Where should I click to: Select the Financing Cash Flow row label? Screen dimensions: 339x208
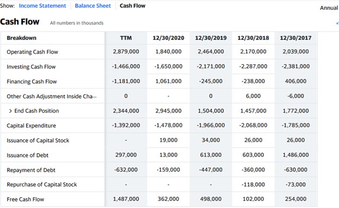(x=32, y=81)
